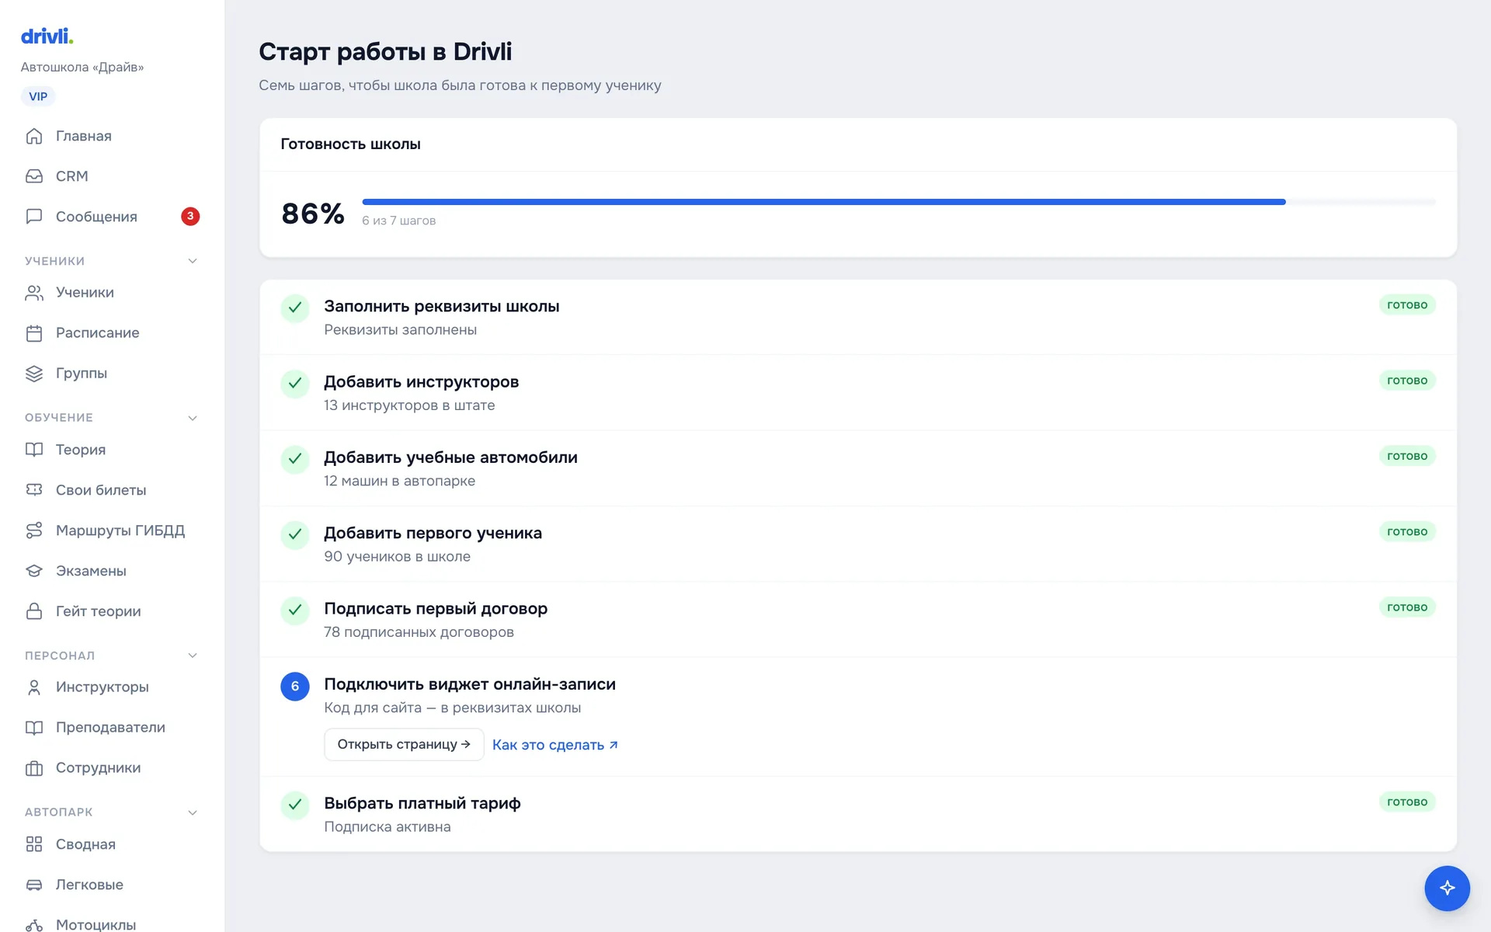Click the Инструкторы person icon

coord(34,687)
